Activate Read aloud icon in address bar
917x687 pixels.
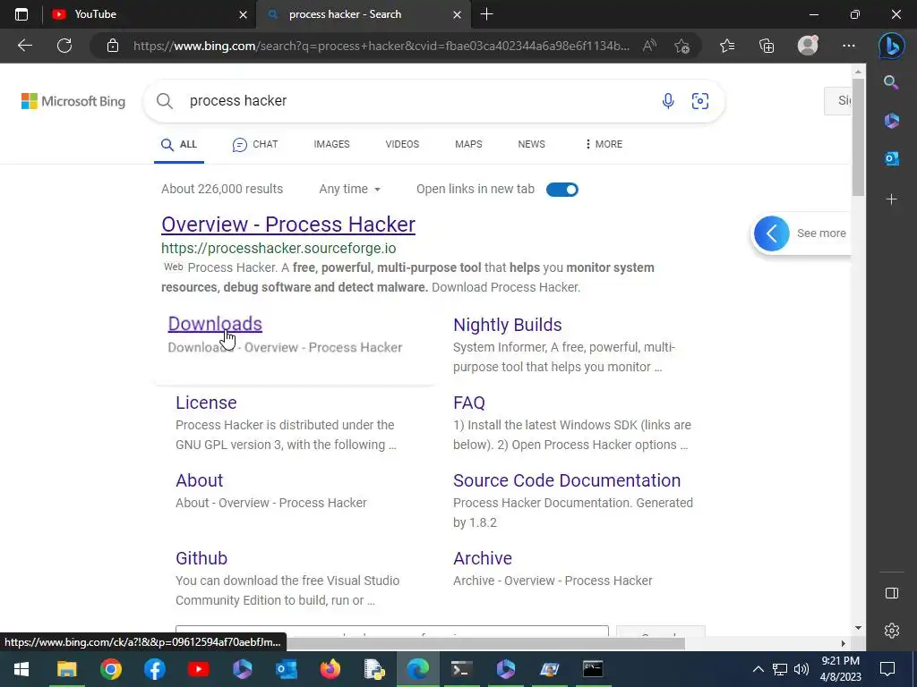649,46
